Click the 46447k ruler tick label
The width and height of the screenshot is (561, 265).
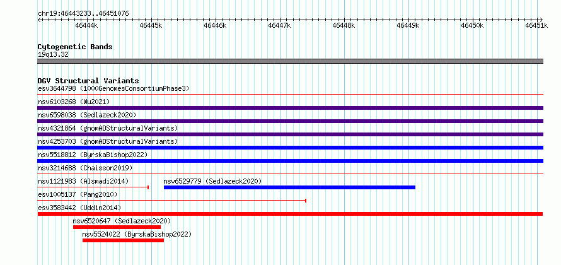tap(279, 25)
